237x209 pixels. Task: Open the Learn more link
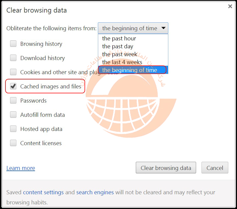pyautogui.click(x=21, y=168)
